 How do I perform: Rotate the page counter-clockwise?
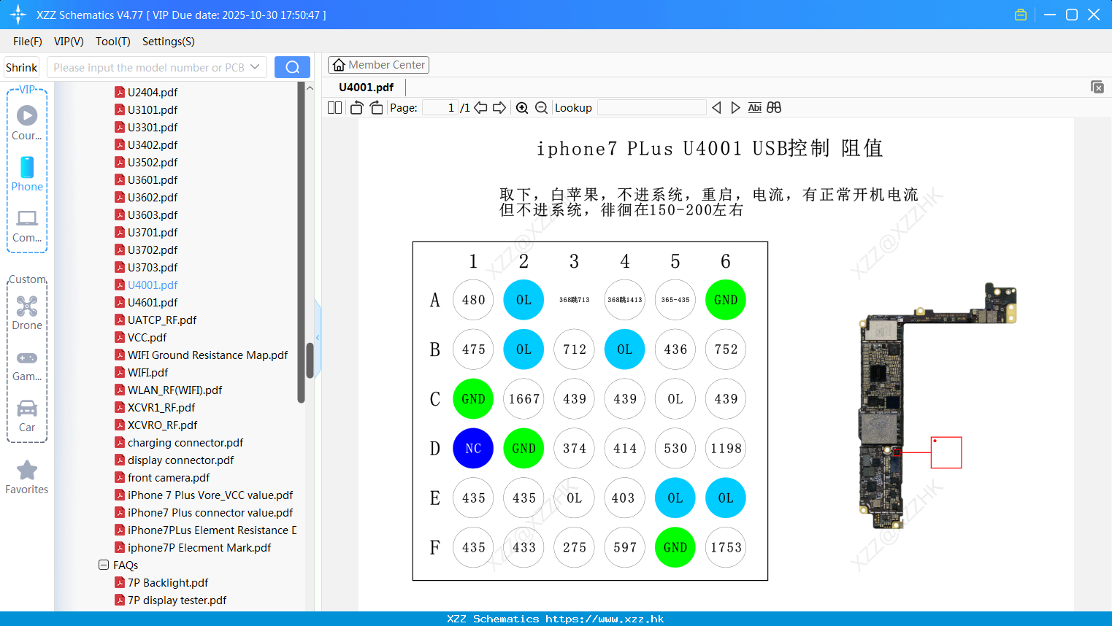coord(356,107)
